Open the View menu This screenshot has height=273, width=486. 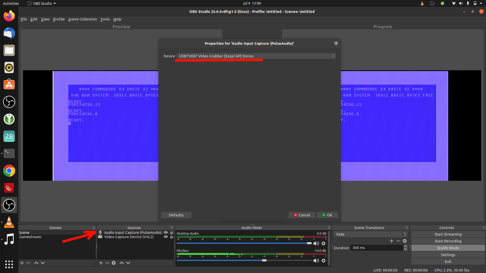[x=45, y=19]
